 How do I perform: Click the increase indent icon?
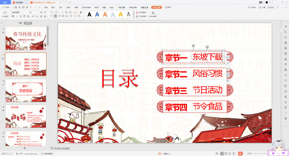[66, 12]
